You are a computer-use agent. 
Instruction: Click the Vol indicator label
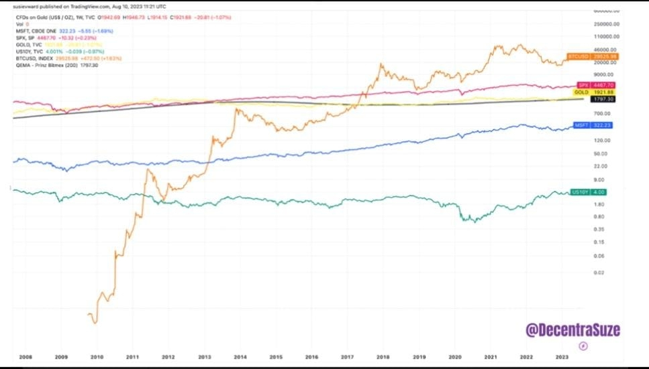(x=19, y=24)
